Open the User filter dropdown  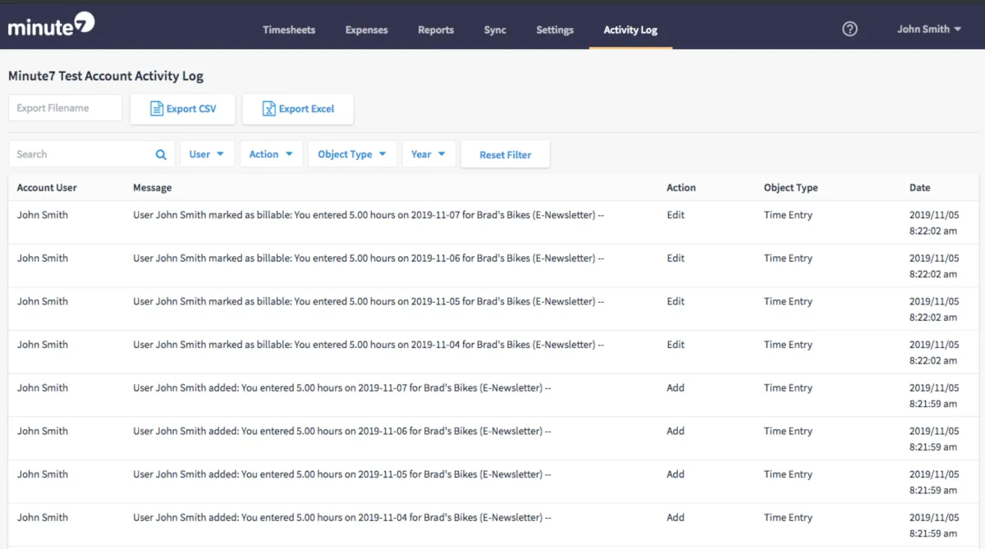(207, 154)
